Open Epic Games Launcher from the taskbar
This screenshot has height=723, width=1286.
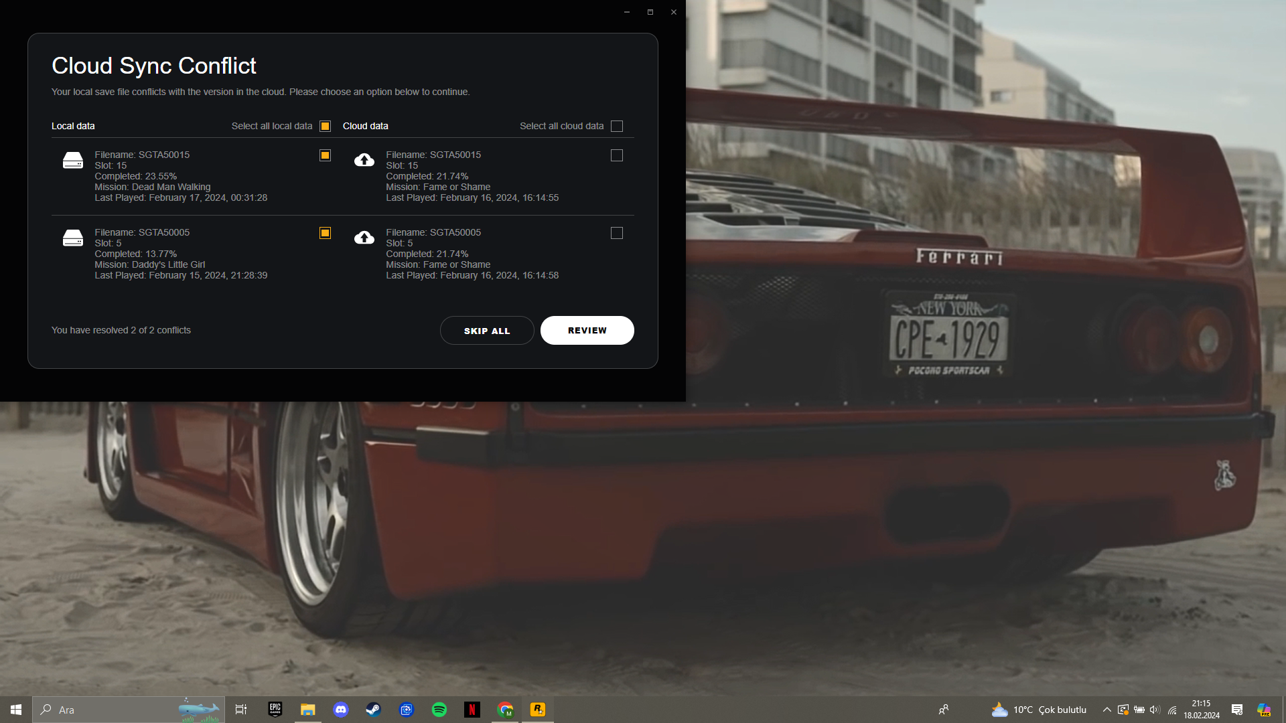[275, 709]
